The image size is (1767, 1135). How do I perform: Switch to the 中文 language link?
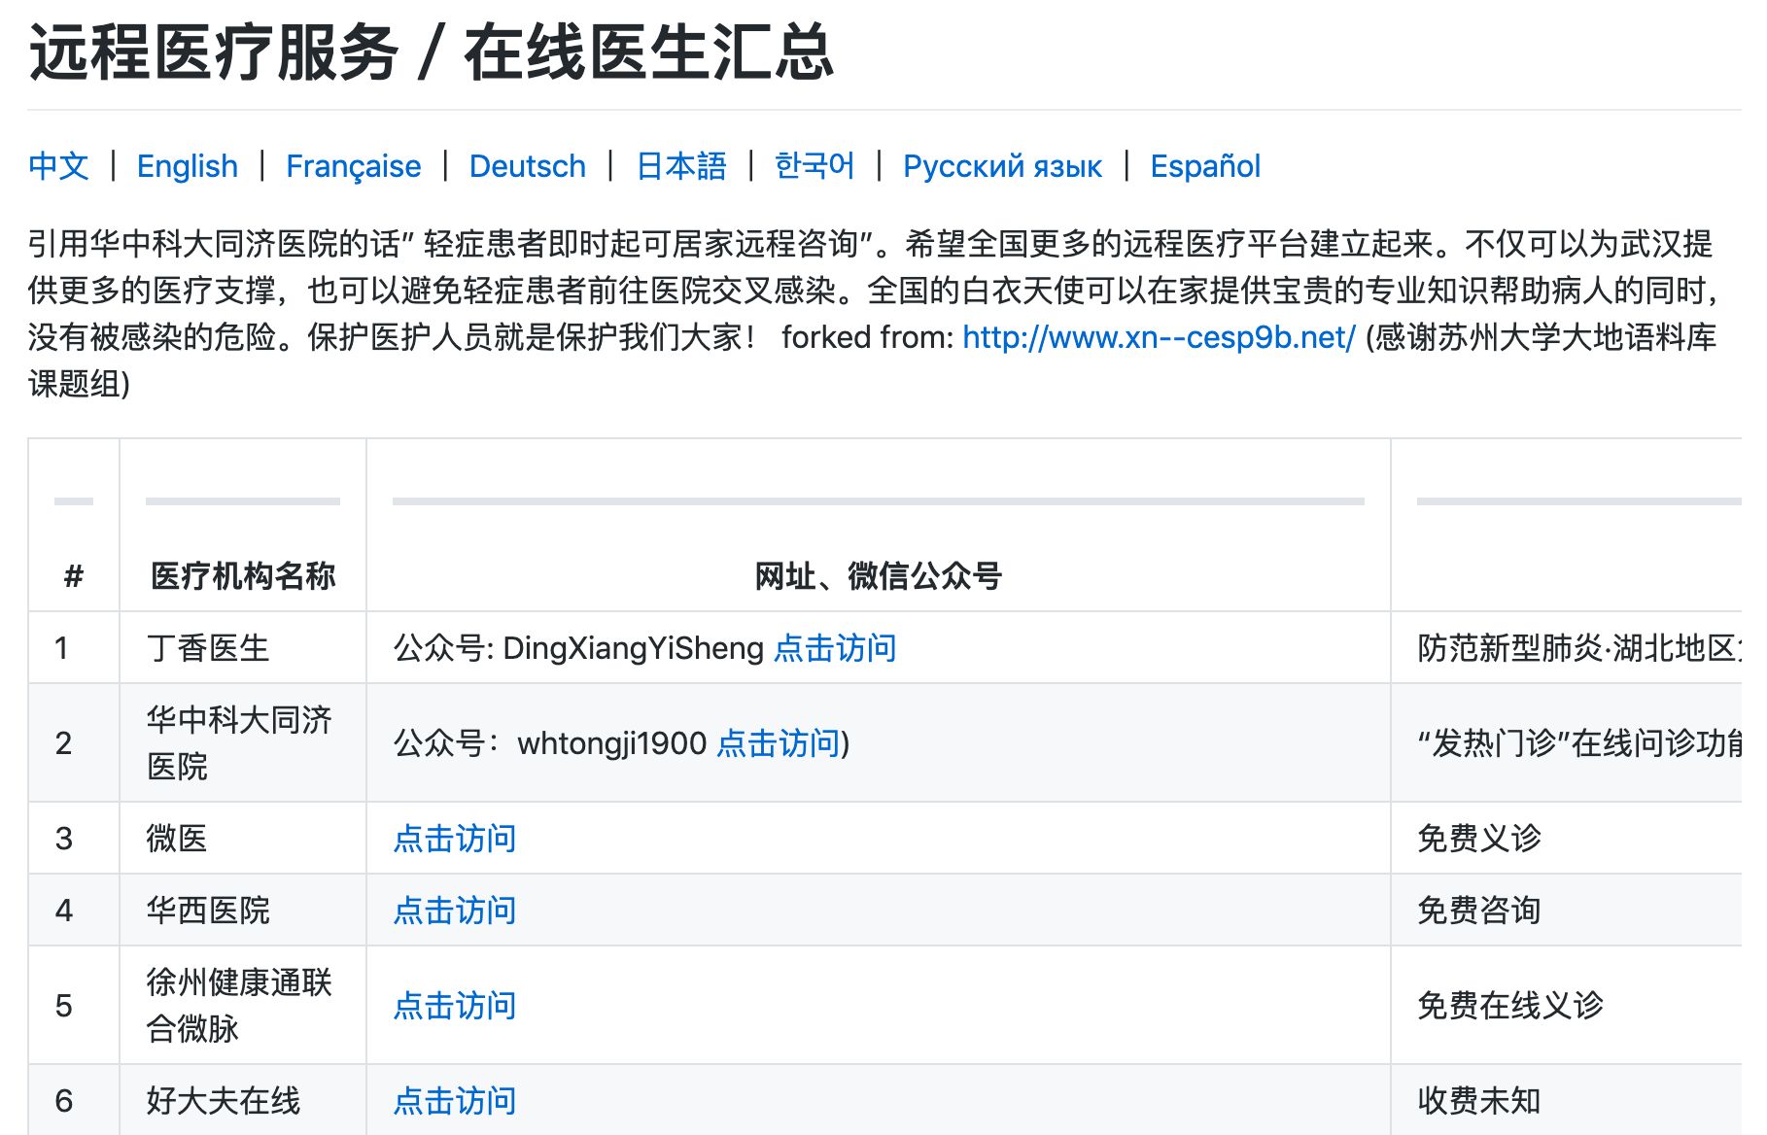[x=58, y=166]
